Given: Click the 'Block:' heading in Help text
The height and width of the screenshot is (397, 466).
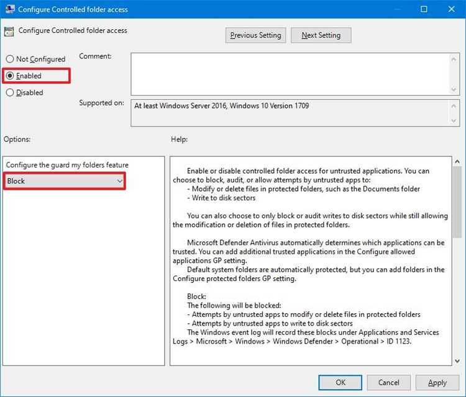Looking at the screenshot, I should coord(196,297).
